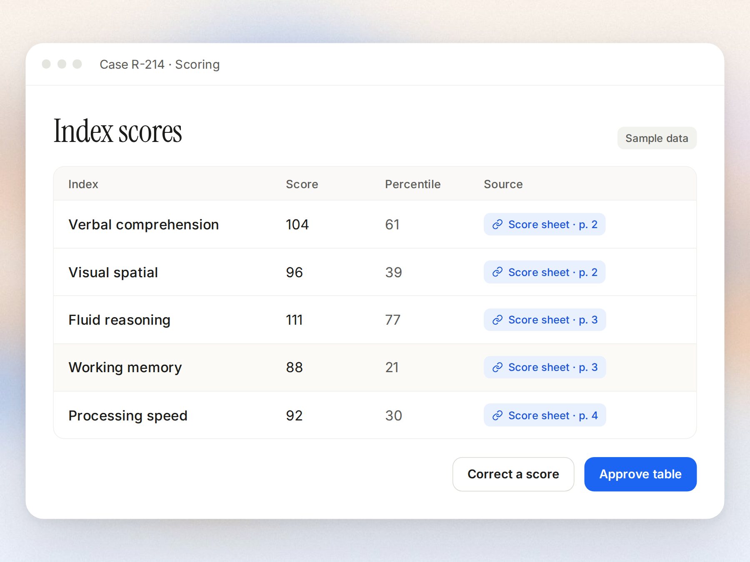Select the Fluid reasoning row label
The image size is (750, 562).
(x=120, y=320)
